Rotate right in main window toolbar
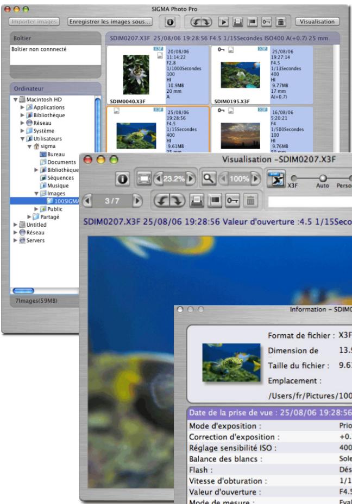Image resolution: width=352 pixels, height=504 pixels. coord(206,22)
